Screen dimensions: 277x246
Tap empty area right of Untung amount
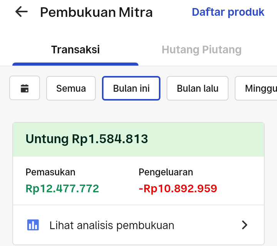206,139
